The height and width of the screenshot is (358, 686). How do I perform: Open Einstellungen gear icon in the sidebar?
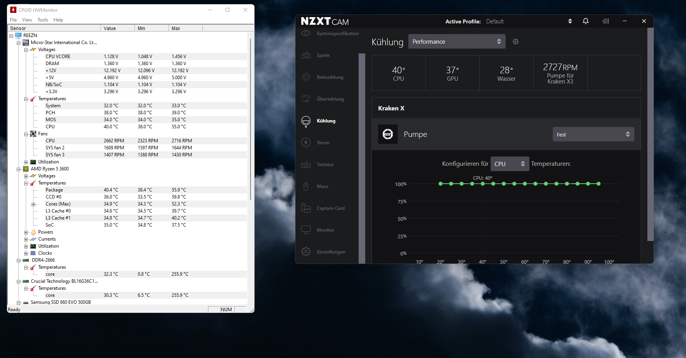(306, 252)
